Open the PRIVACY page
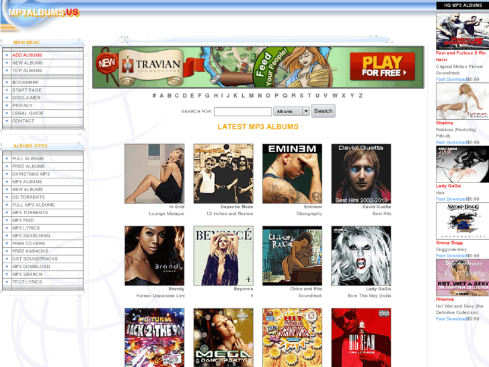The width and height of the screenshot is (489, 367). coord(22,106)
